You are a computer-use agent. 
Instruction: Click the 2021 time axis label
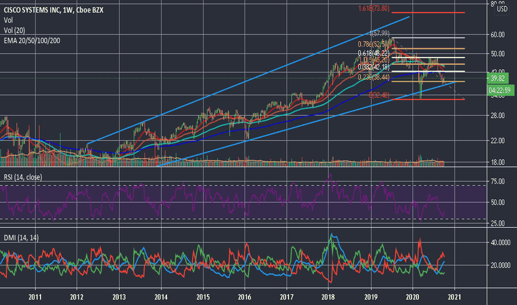[454, 297]
